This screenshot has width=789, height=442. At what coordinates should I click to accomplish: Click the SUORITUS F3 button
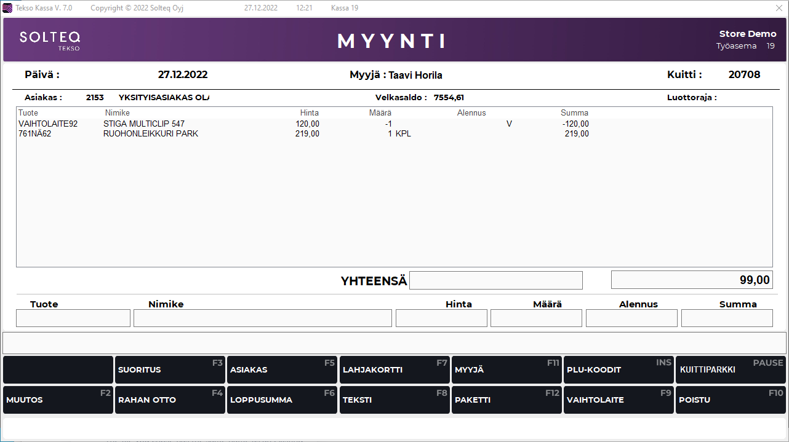[x=170, y=370]
